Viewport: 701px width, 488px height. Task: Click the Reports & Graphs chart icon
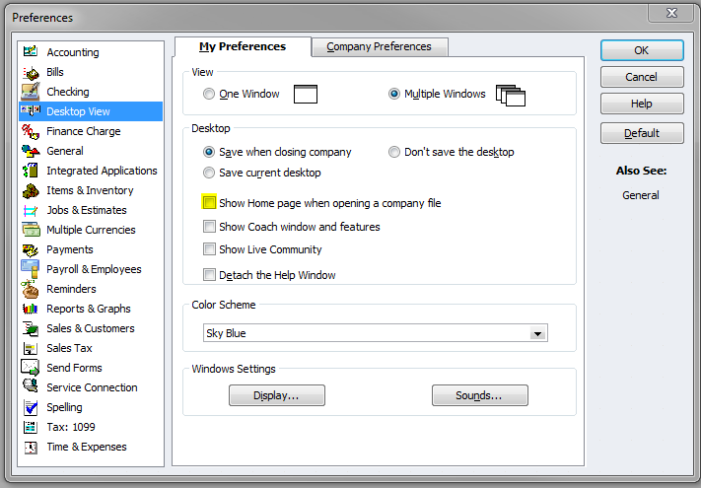tap(31, 309)
